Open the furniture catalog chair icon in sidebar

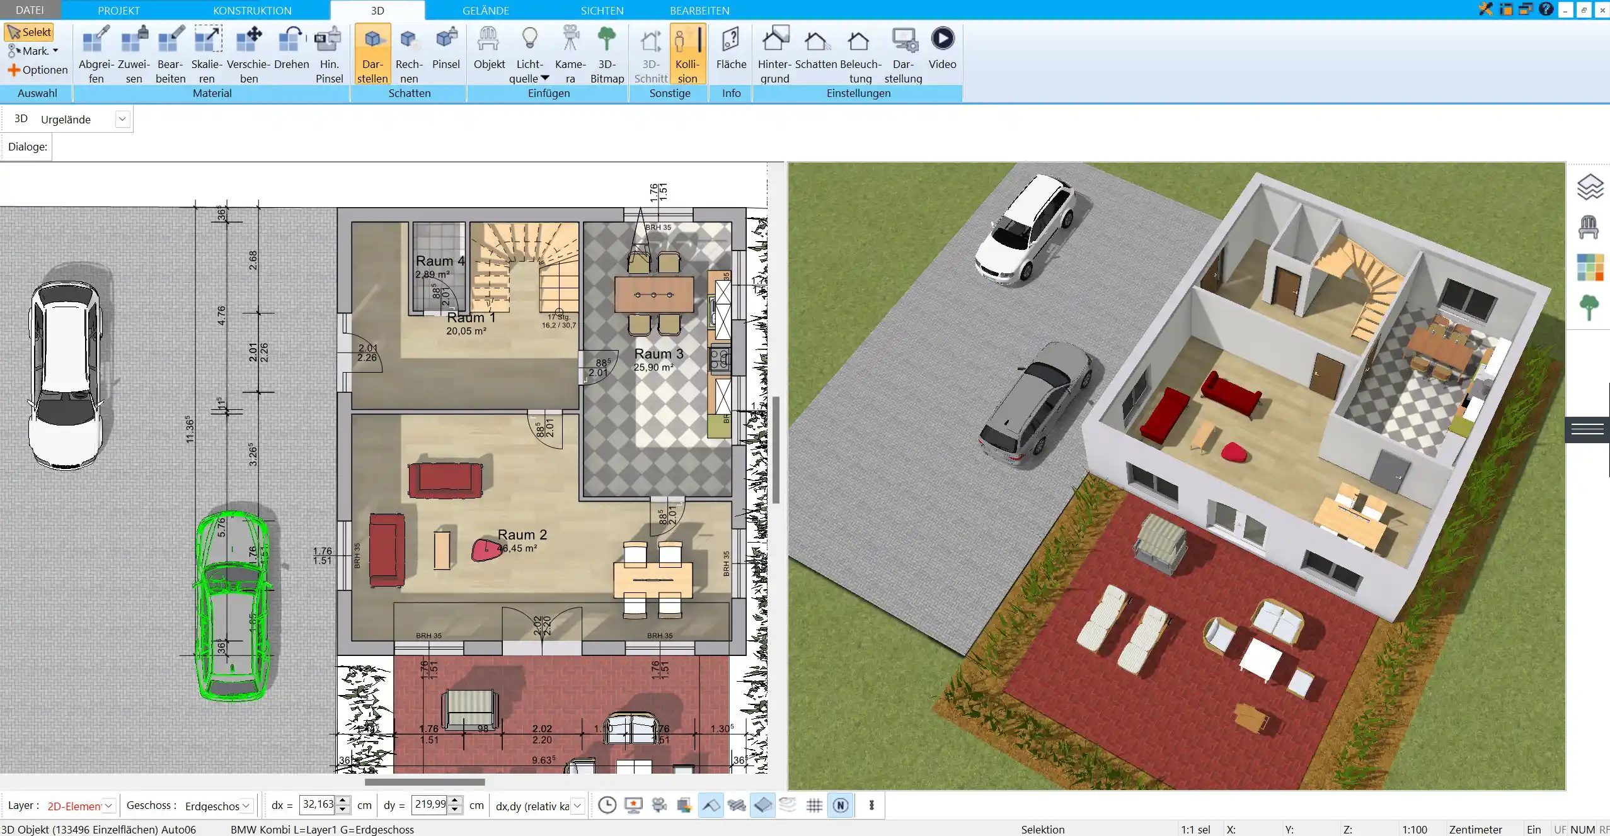(1589, 227)
